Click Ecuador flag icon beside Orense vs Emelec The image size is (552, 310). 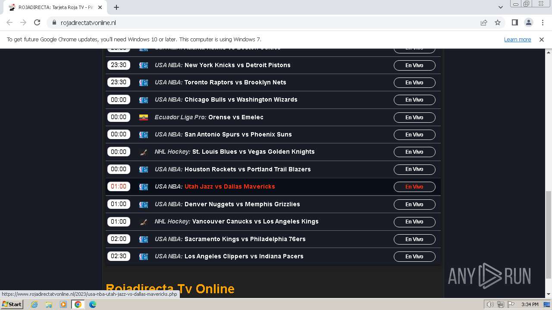pyautogui.click(x=144, y=117)
